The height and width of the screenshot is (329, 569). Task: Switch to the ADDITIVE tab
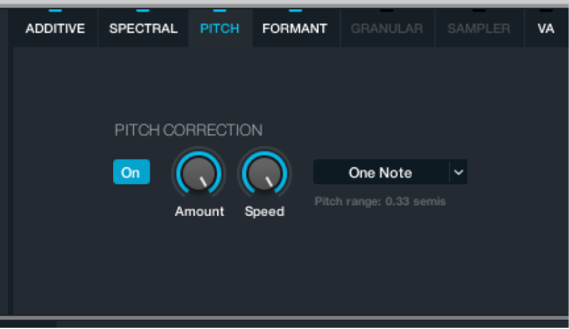54,28
